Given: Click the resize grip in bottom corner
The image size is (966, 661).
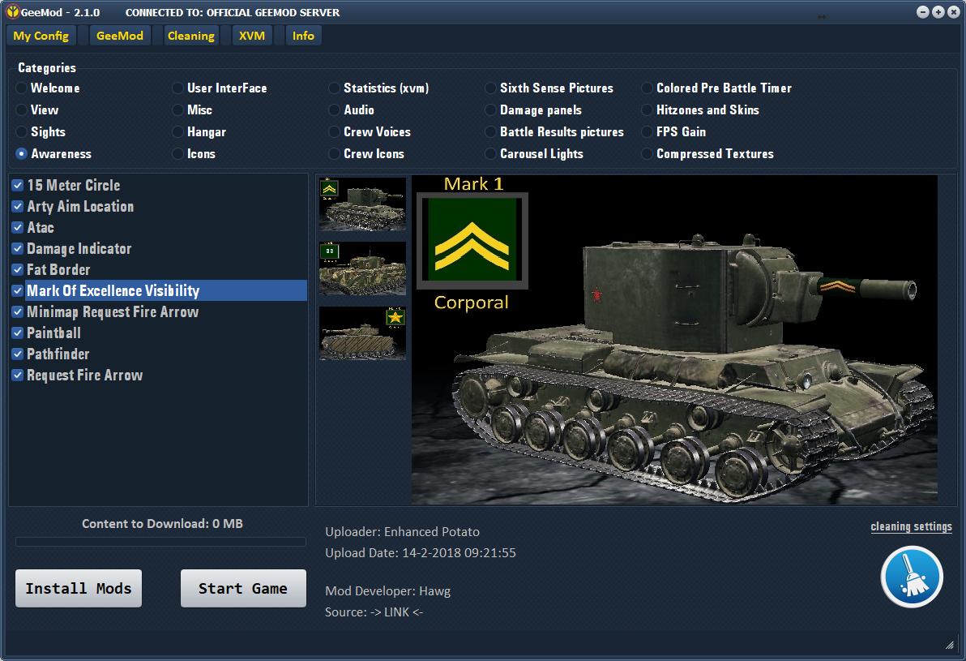Looking at the screenshot, I should (949, 645).
